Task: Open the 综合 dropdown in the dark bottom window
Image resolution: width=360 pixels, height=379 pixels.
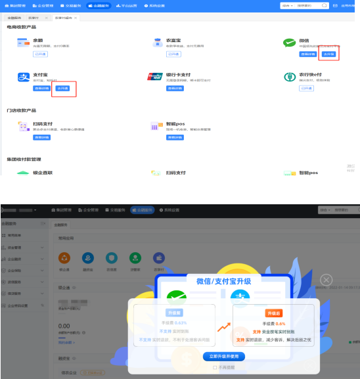Action: click(x=325, y=210)
